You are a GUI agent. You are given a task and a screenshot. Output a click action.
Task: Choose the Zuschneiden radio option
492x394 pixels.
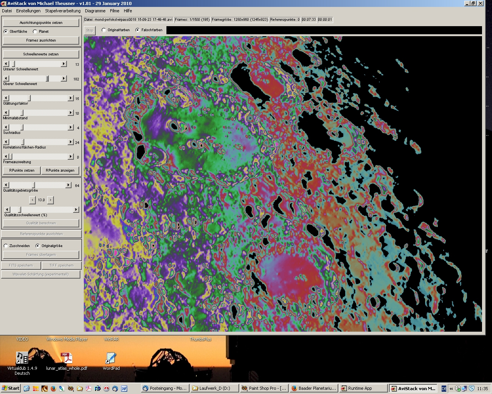pos(6,246)
